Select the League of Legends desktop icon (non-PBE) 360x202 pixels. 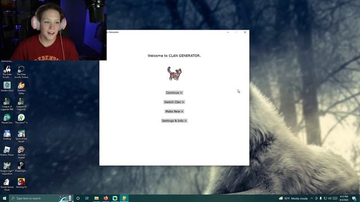(x=21, y=104)
